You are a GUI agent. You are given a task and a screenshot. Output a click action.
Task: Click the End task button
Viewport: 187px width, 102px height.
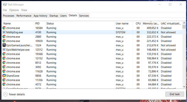click(x=175, y=94)
